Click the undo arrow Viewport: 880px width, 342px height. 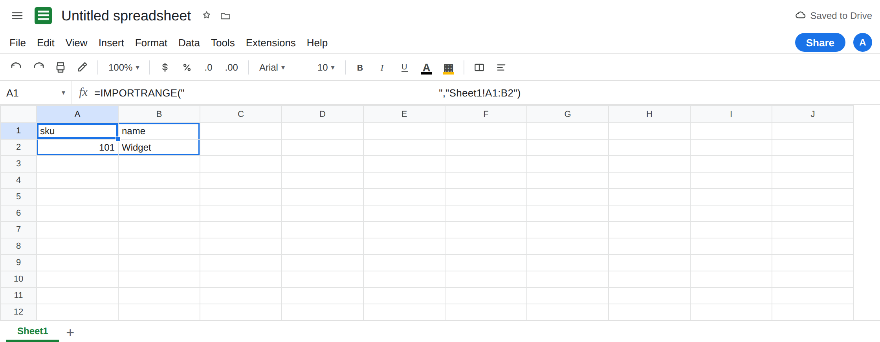[16, 67]
